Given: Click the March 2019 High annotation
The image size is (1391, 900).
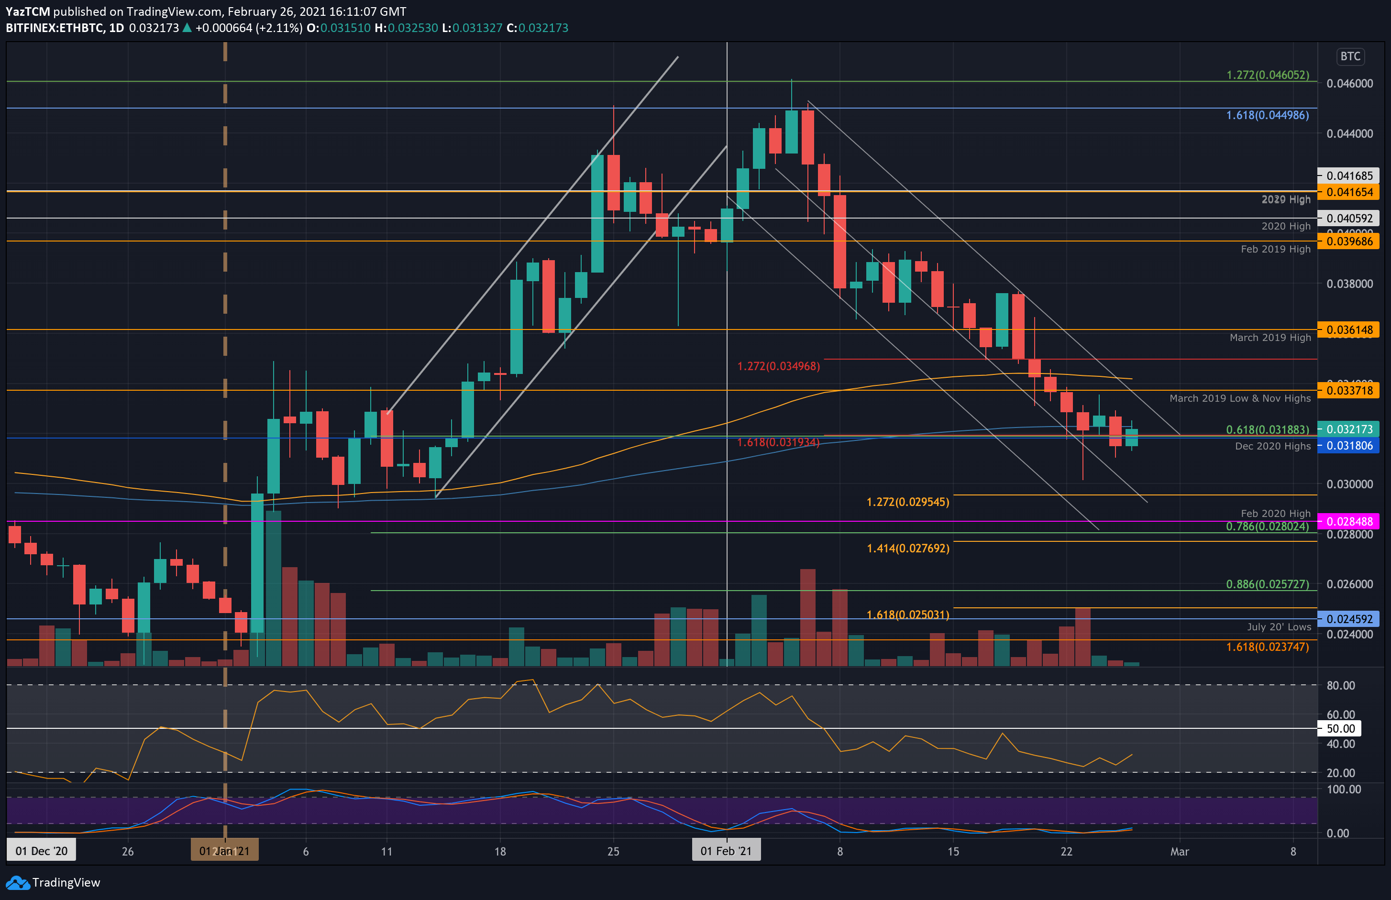Looking at the screenshot, I should [1270, 337].
